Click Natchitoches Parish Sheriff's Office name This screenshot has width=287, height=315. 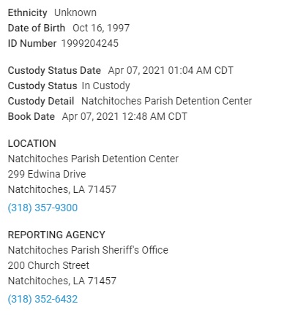click(x=88, y=250)
